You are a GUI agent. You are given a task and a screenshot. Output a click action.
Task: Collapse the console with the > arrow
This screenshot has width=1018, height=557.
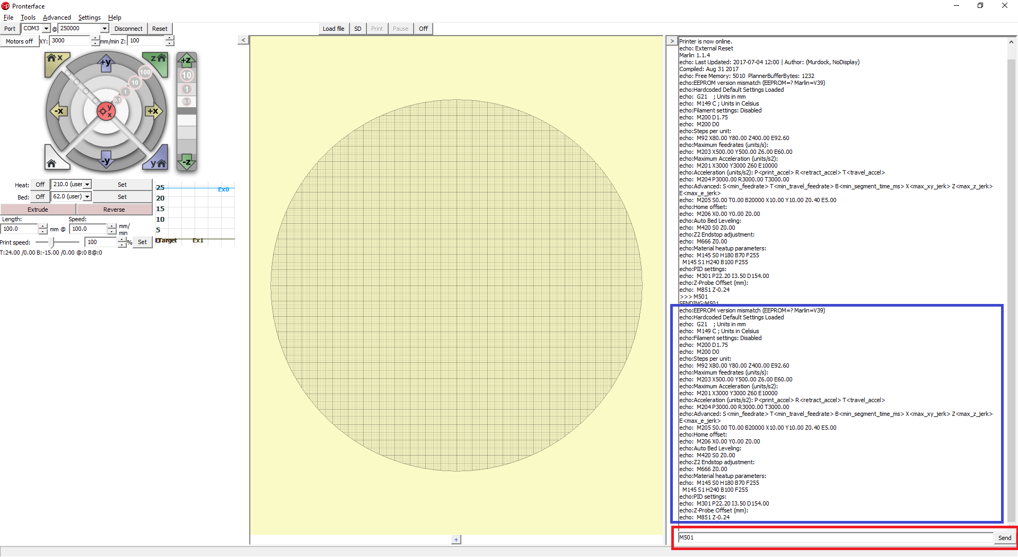(x=672, y=41)
